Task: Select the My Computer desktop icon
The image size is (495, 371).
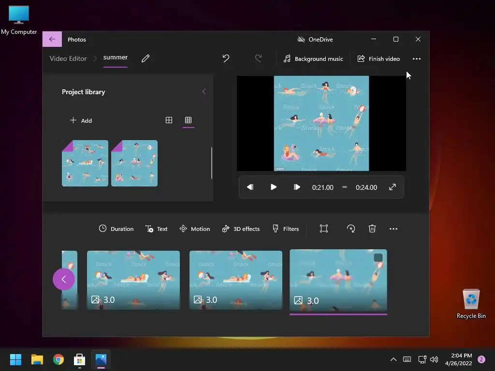Action: (19, 19)
